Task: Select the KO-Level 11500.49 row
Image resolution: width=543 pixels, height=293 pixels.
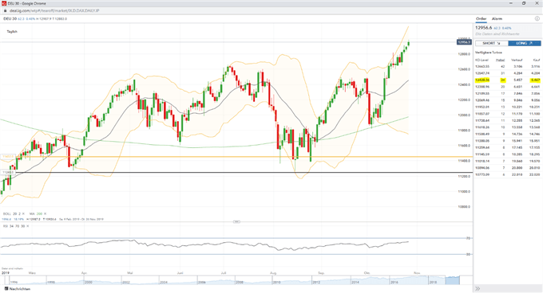Action: [507, 134]
